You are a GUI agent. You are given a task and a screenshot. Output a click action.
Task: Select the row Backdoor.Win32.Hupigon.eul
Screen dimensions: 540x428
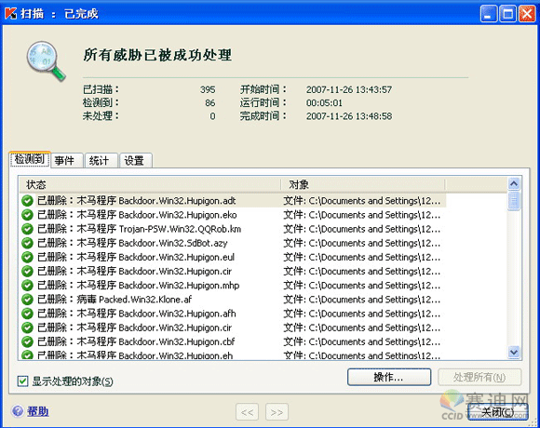(233, 257)
